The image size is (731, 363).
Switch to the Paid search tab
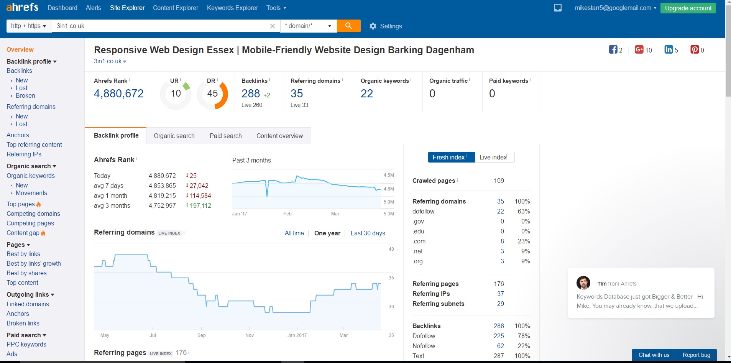(226, 136)
